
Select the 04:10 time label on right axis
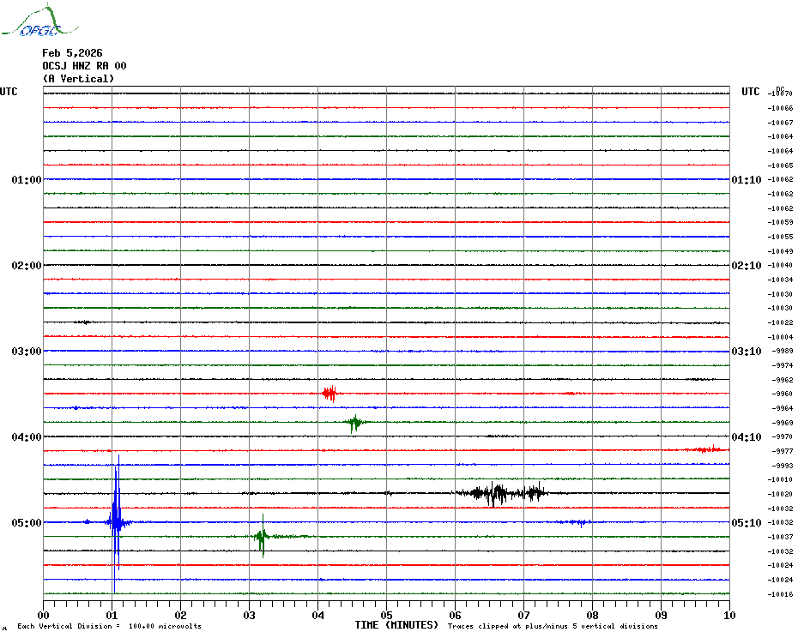coord(746,437)
